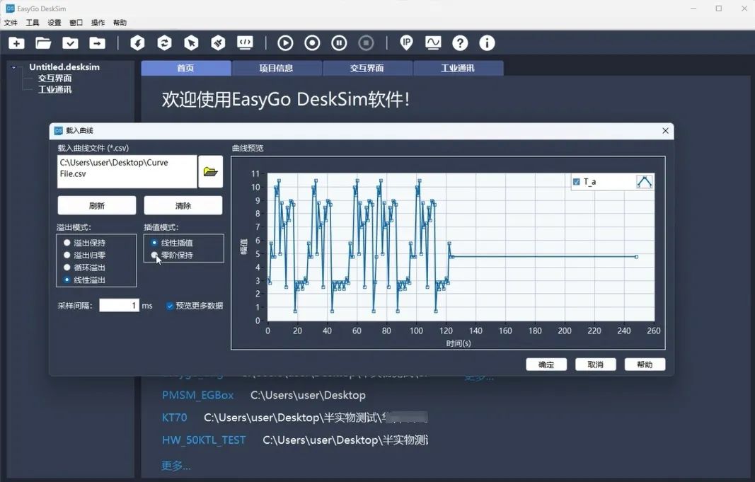Click the 清除 button

click(x=183, y=205)
